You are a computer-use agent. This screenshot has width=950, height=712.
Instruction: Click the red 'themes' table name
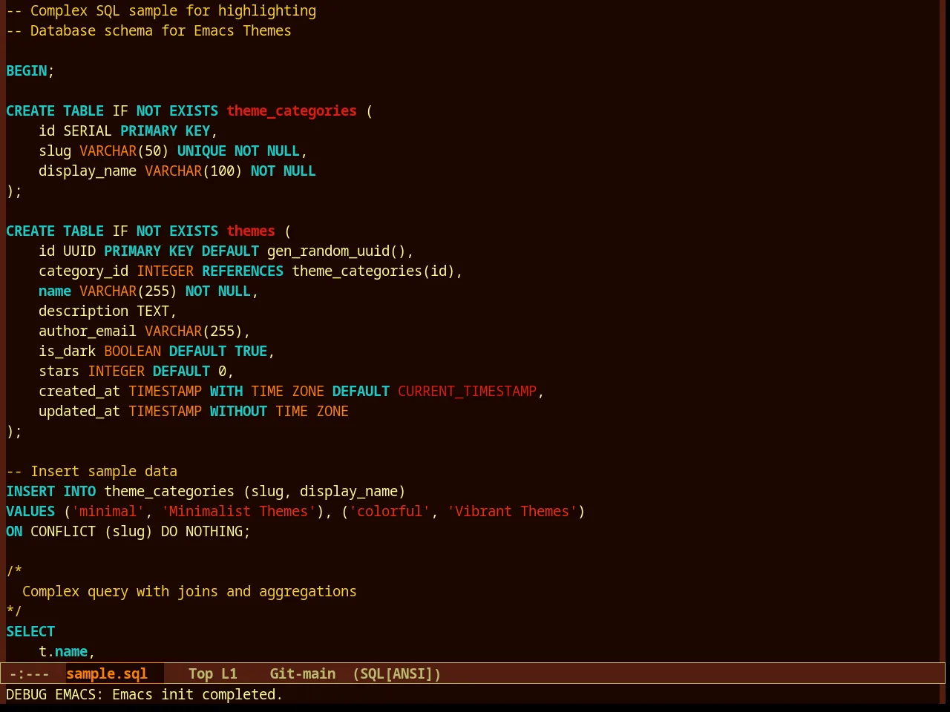click(x=251, y=231)
